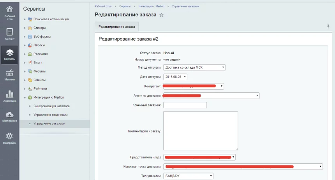The height and width of the screenshot is (180, 335).
Task: Open the Рабочий стол home icon
Action: (10, 11)
